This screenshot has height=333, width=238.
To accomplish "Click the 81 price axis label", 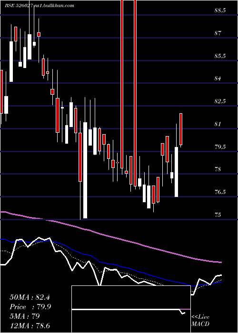I will 218,124.
